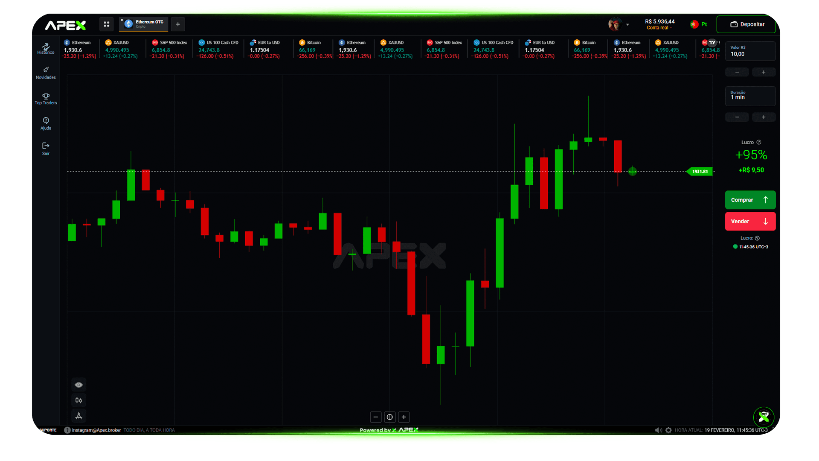Click the red Vender button

point(750,221)
